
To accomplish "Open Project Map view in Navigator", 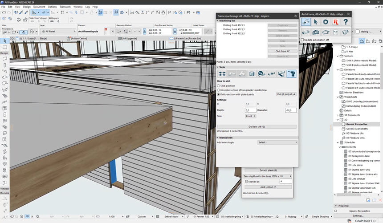I will point(362,41).
